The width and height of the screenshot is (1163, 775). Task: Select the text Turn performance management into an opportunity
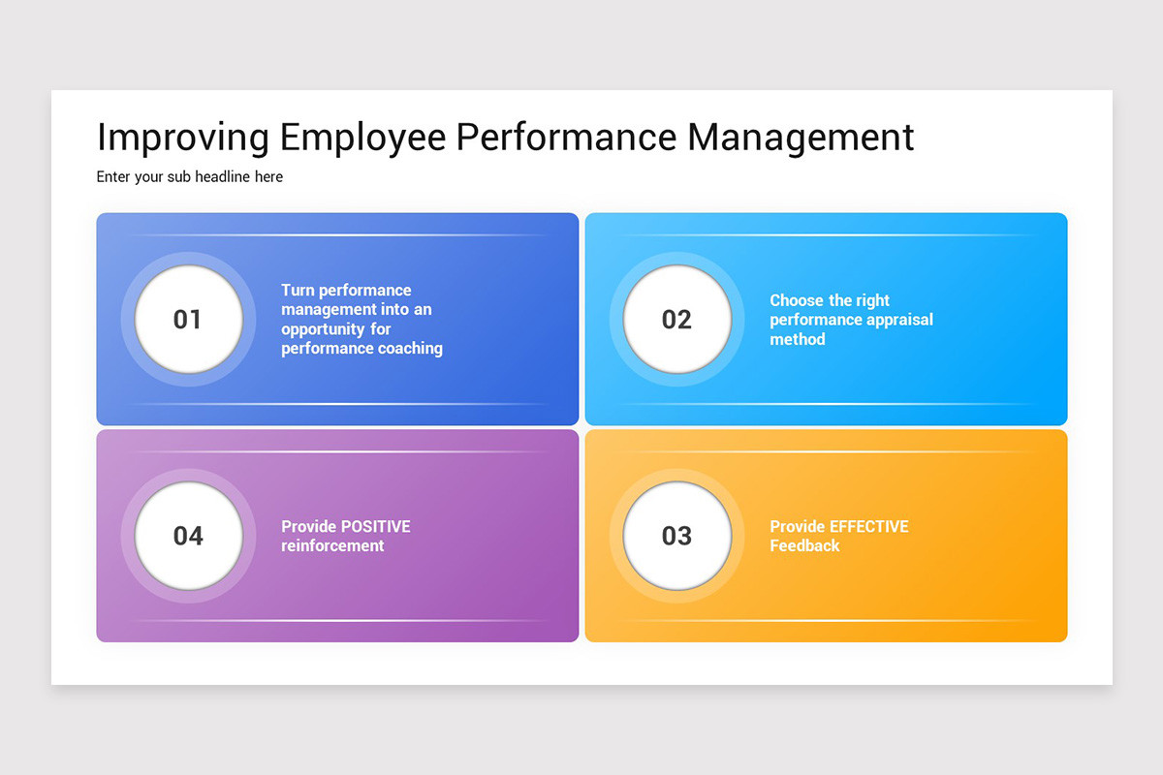point(361,319)
